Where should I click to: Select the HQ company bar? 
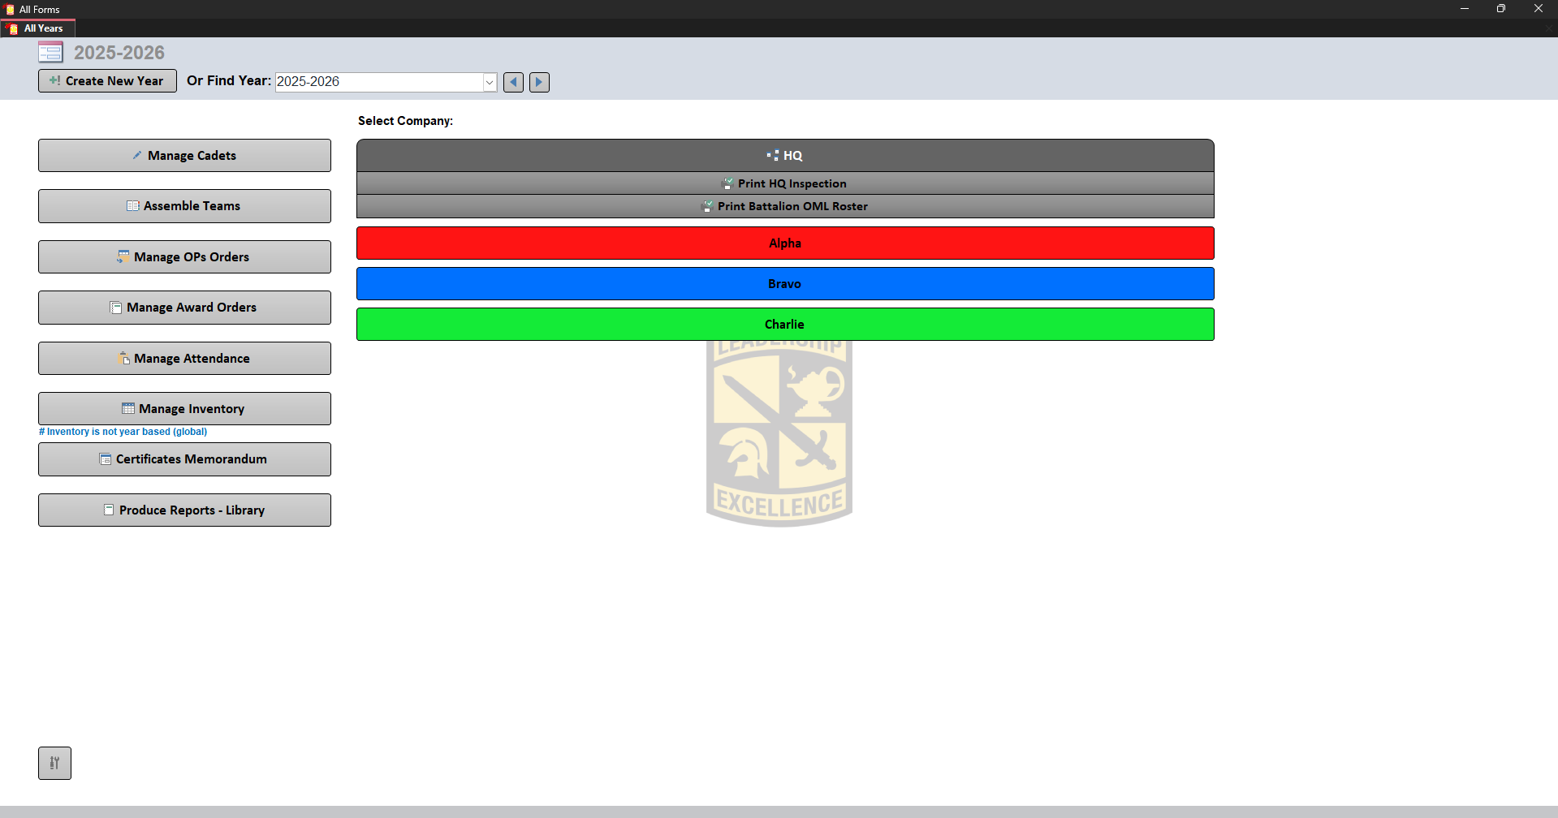click(785, 156)
